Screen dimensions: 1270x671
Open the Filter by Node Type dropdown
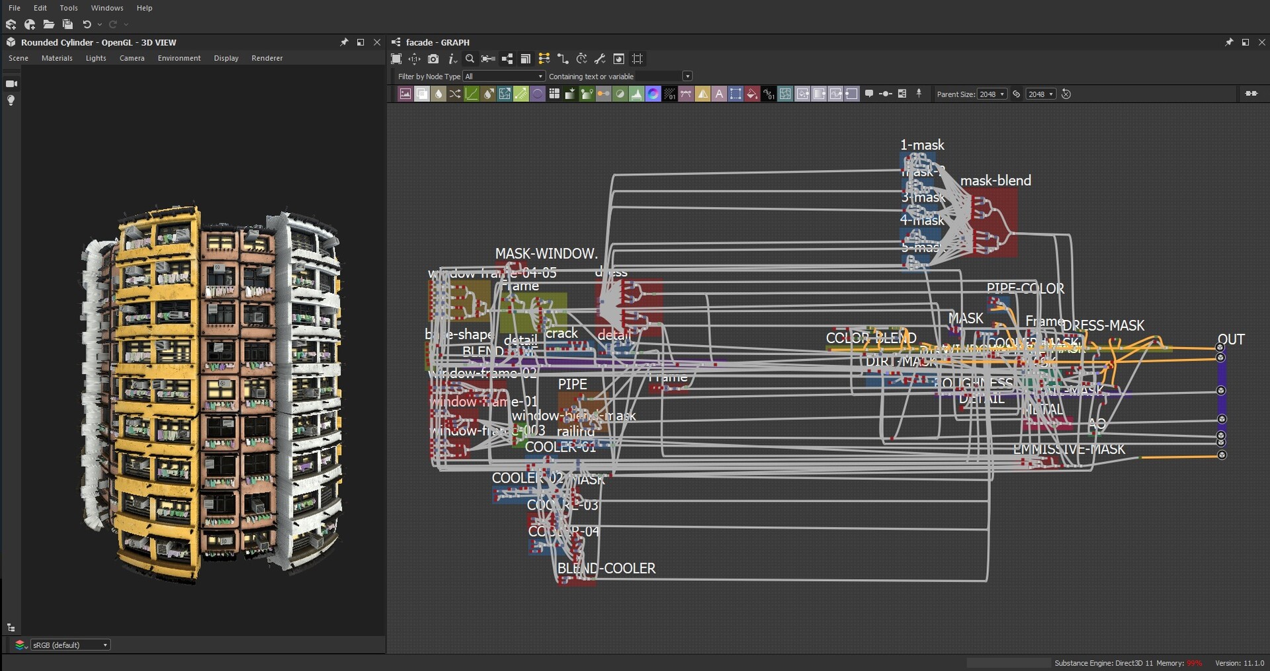tap(503, 76)
